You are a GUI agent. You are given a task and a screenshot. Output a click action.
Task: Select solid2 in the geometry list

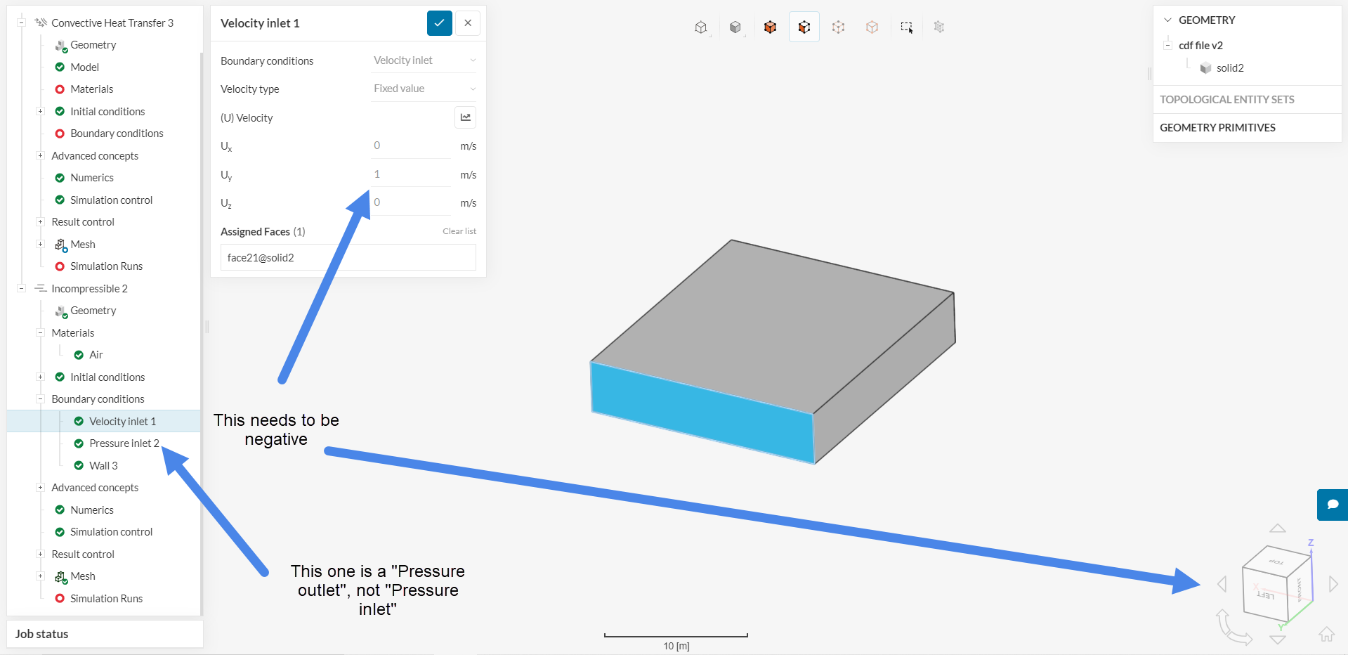click(1230, 68)
